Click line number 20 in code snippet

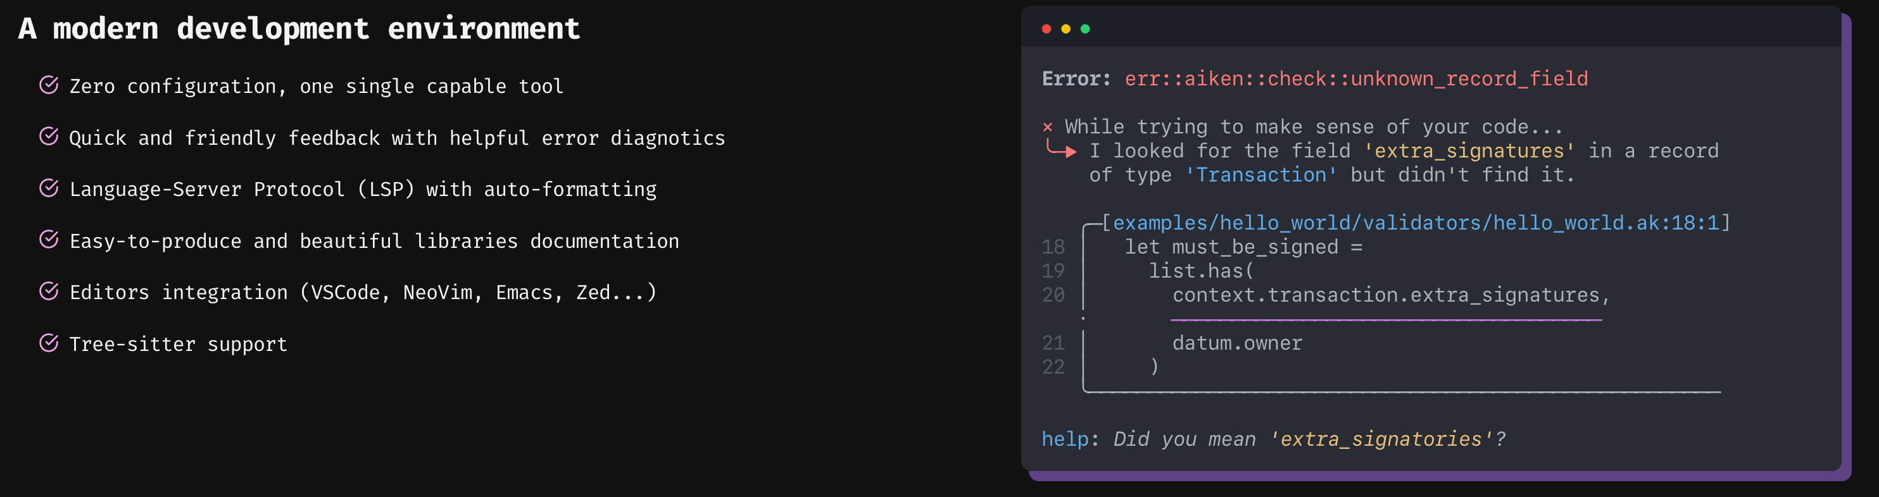1053,295
